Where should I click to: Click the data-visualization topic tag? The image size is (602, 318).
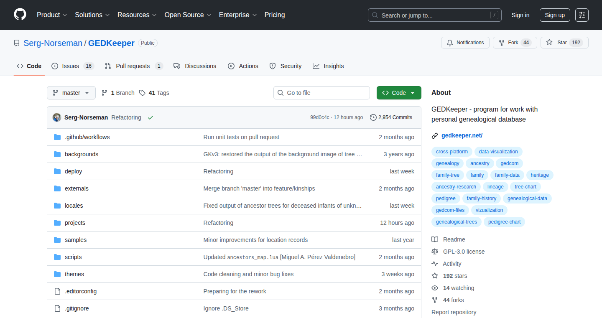(x=498, y=152)
